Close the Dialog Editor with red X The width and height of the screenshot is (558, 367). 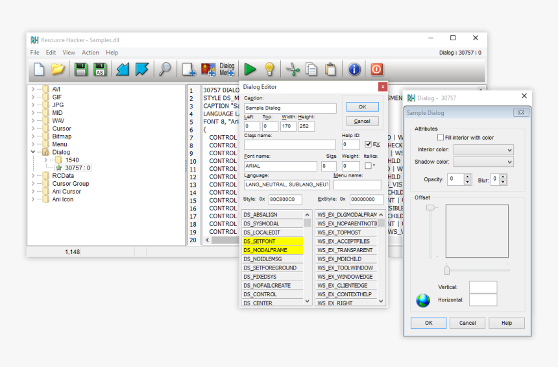(x=383, y=86)
